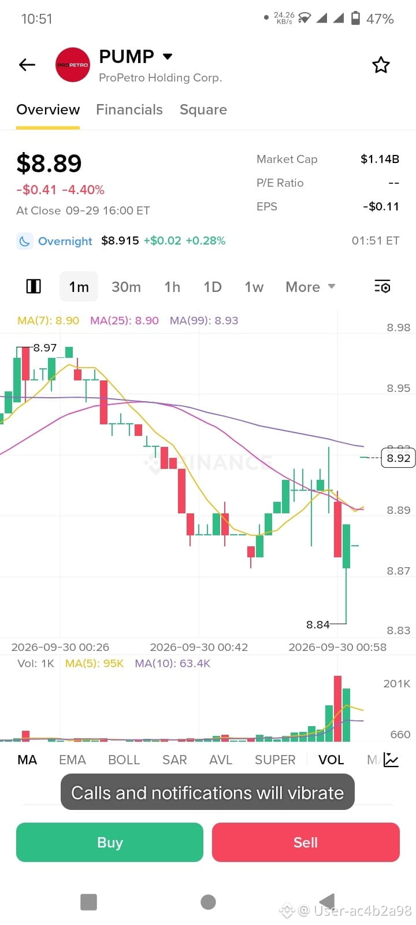Open the ProPetro red logo

tap(73, 65)
